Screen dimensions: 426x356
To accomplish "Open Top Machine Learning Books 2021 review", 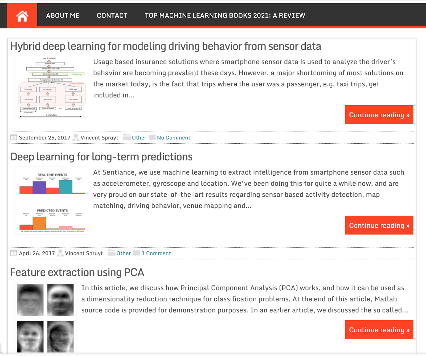I will coord(225,15).
